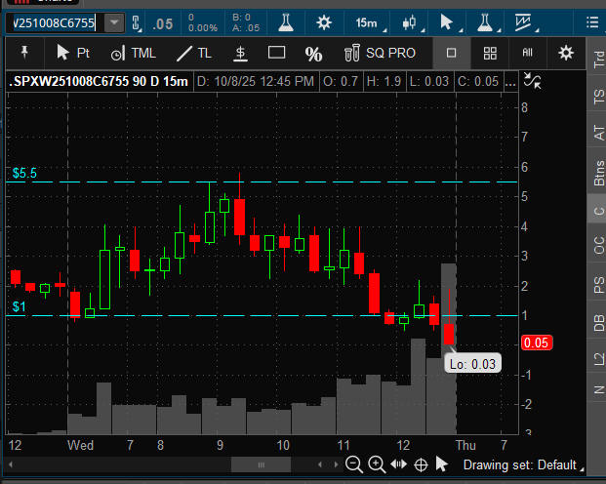Open the Drawing set: Default menu
606x484 pixels.
[522, 465]
